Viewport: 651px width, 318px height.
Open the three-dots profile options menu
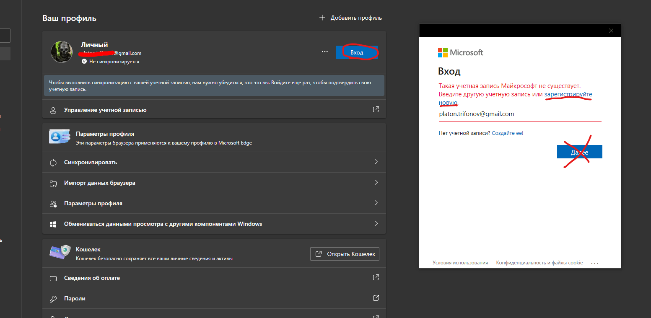(x=325, y=52)
